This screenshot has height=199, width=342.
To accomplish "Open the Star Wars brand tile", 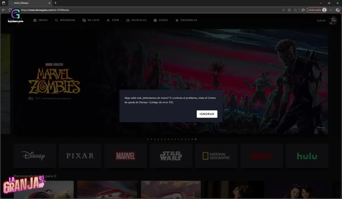I will pyautogui.click(x=171, y=156).
